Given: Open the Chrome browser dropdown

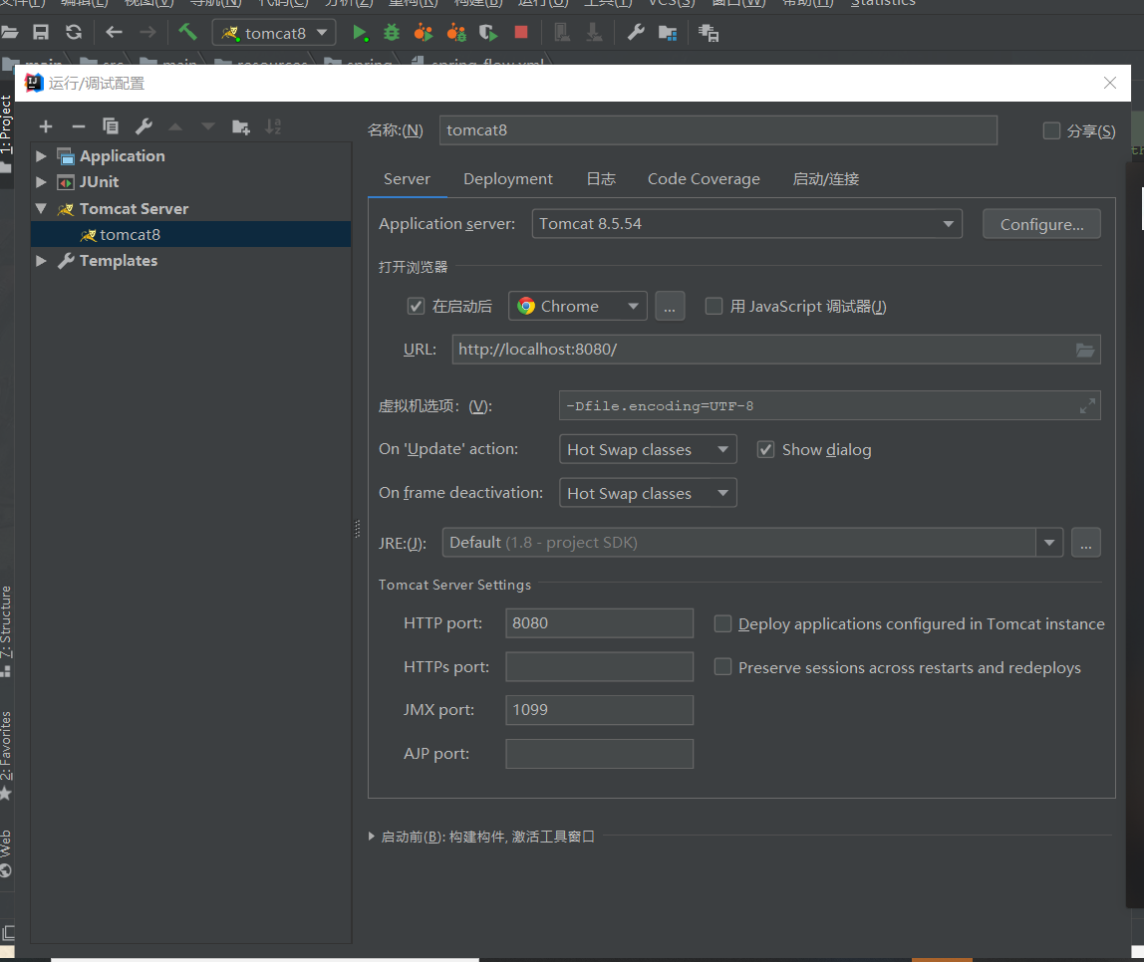Looking at the screenshot, I should (578, 307).
